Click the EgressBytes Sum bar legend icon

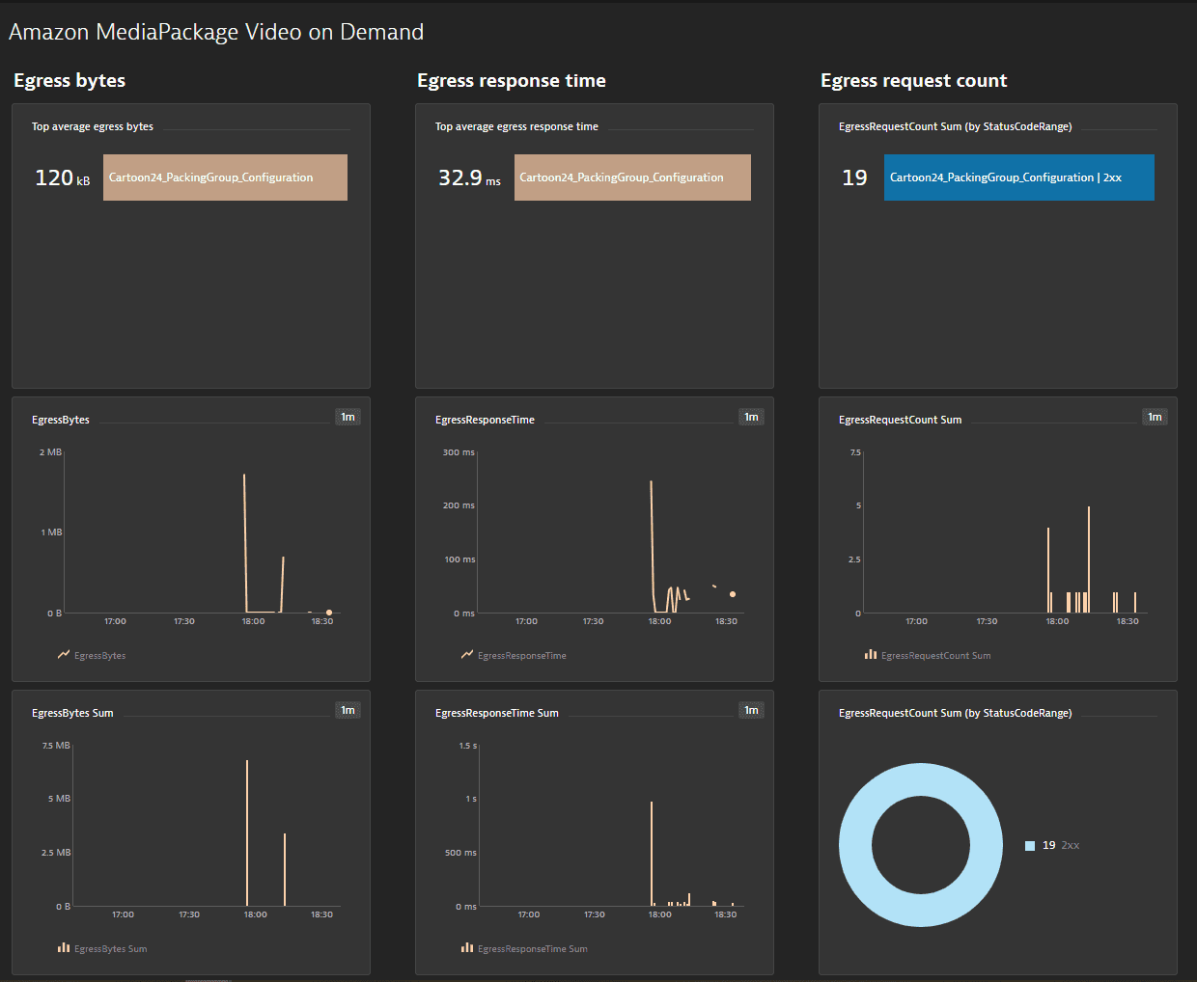tap(64, 948)
